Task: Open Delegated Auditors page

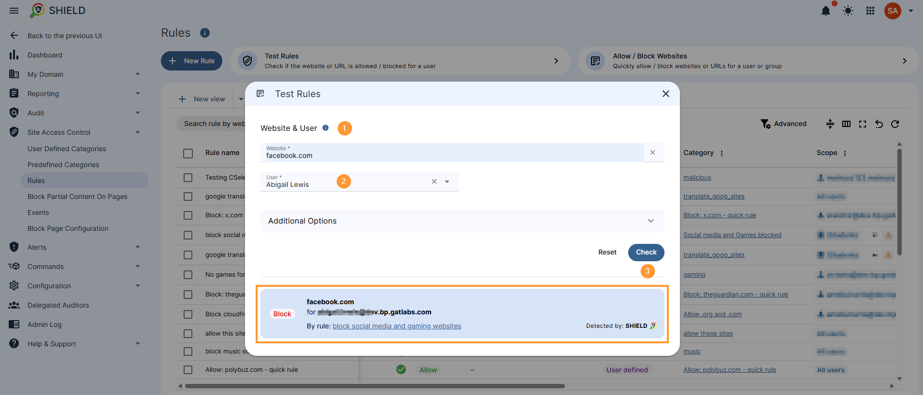Action: point(58,305)
